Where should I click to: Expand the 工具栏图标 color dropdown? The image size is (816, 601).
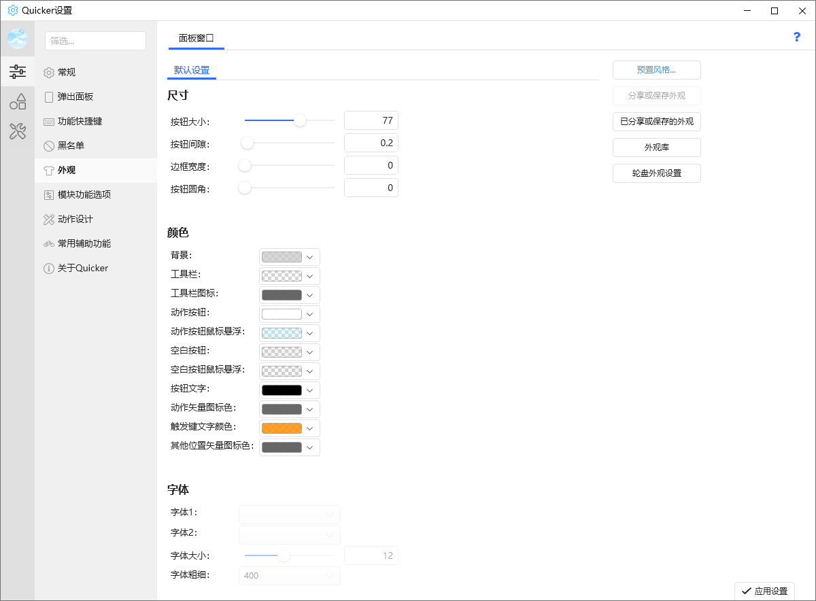(x=289, y=295)
